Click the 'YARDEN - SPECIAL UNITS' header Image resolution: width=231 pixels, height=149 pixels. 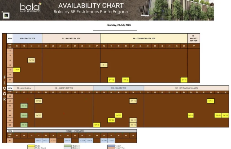tap(75, 131)
